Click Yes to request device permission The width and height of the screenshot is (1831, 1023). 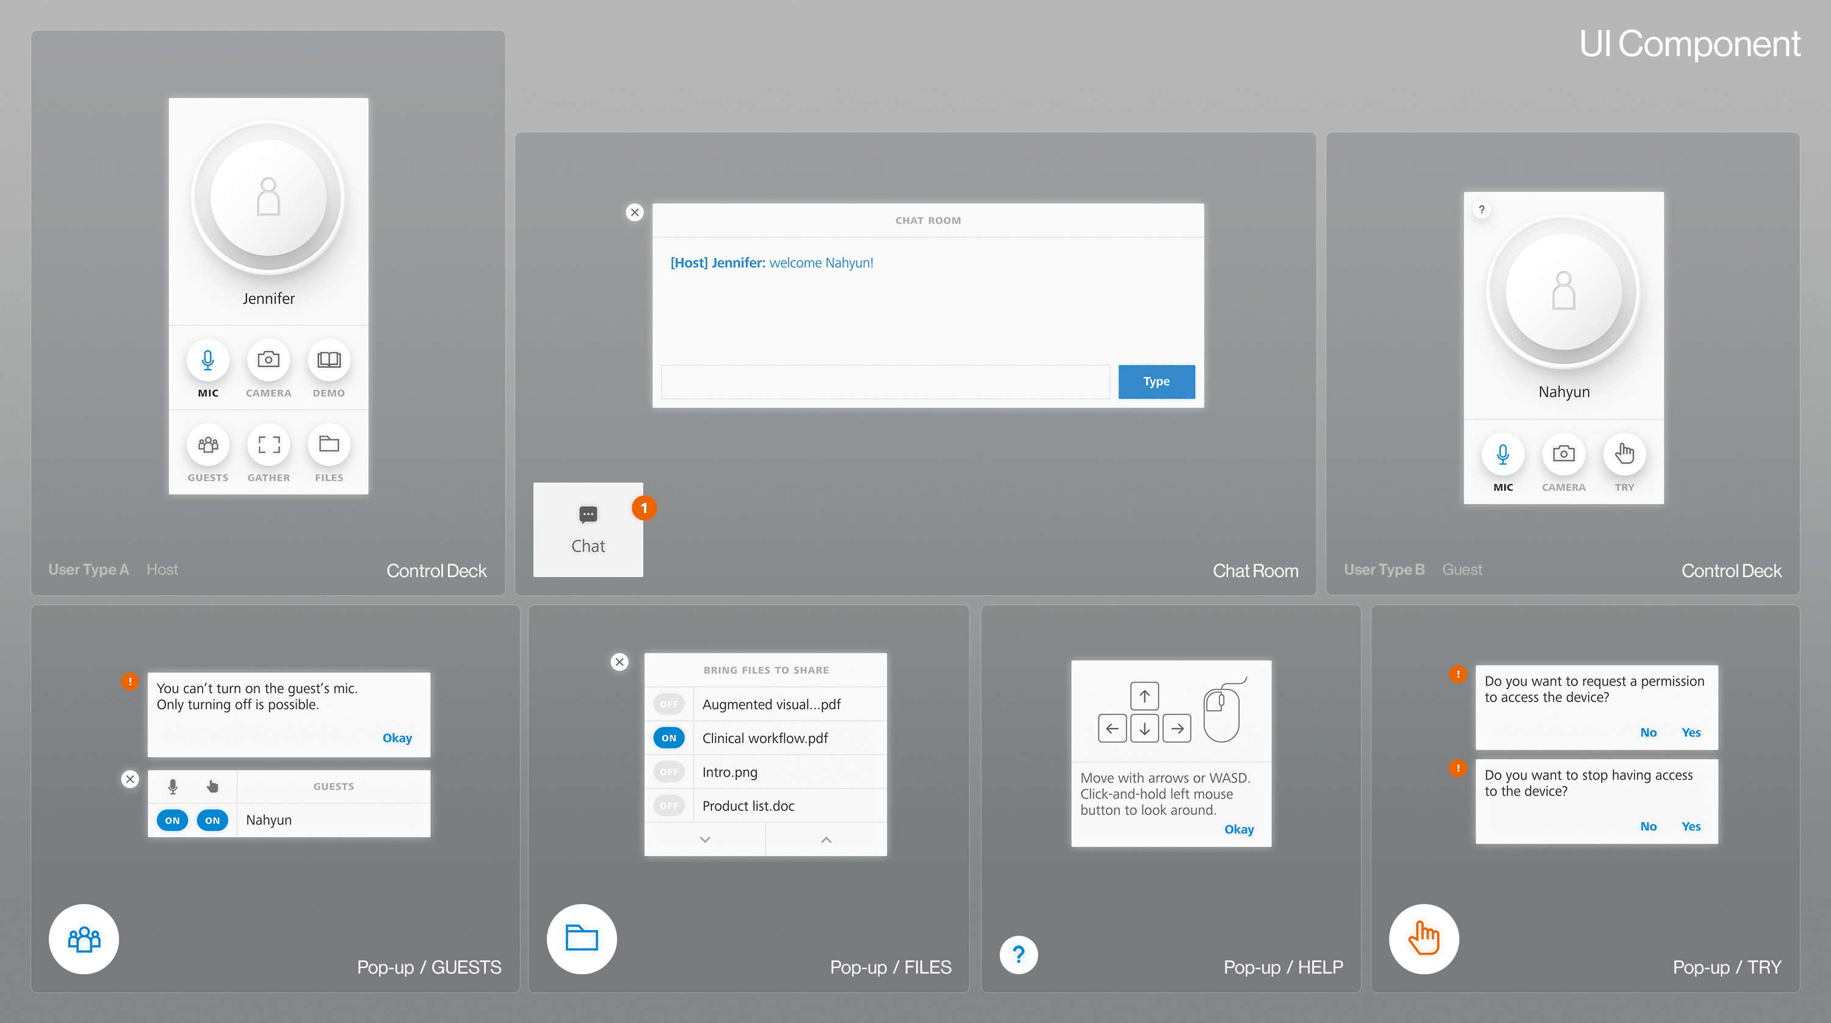coord(1691,733)
